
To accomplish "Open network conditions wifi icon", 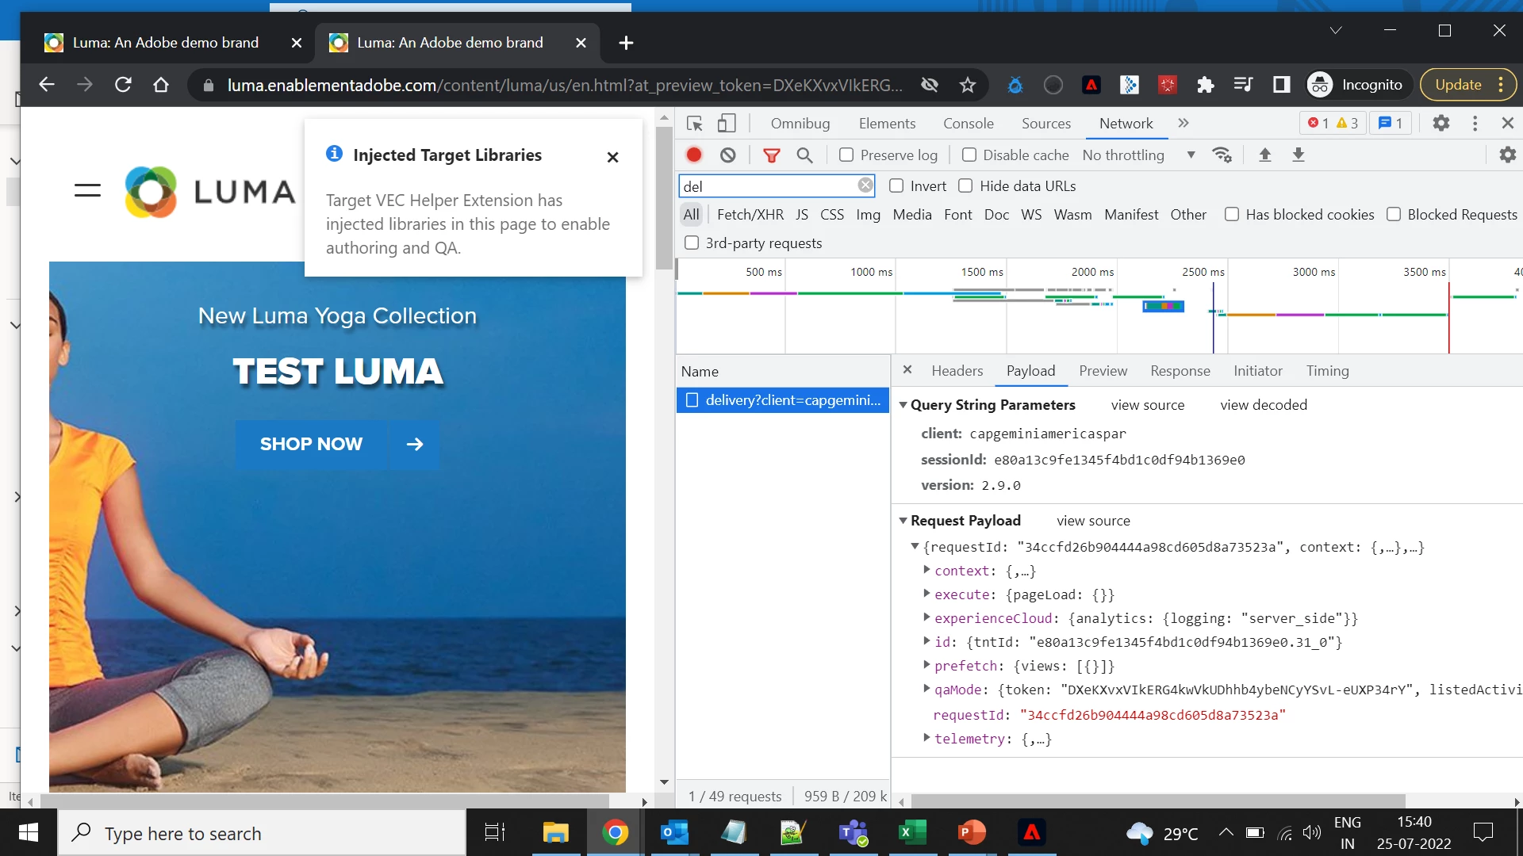I will coord(1222,155).
